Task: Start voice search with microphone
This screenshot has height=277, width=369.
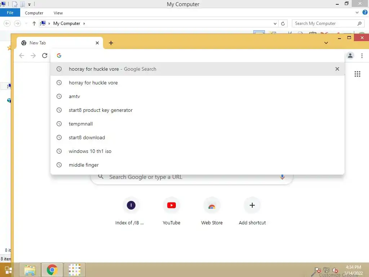Action: coord(282,177)
